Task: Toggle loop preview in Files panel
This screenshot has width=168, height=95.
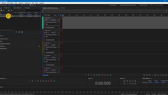Action: point(19,32)
